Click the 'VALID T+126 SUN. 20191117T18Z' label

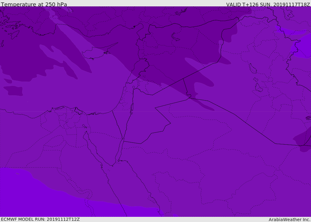[268, 4]
